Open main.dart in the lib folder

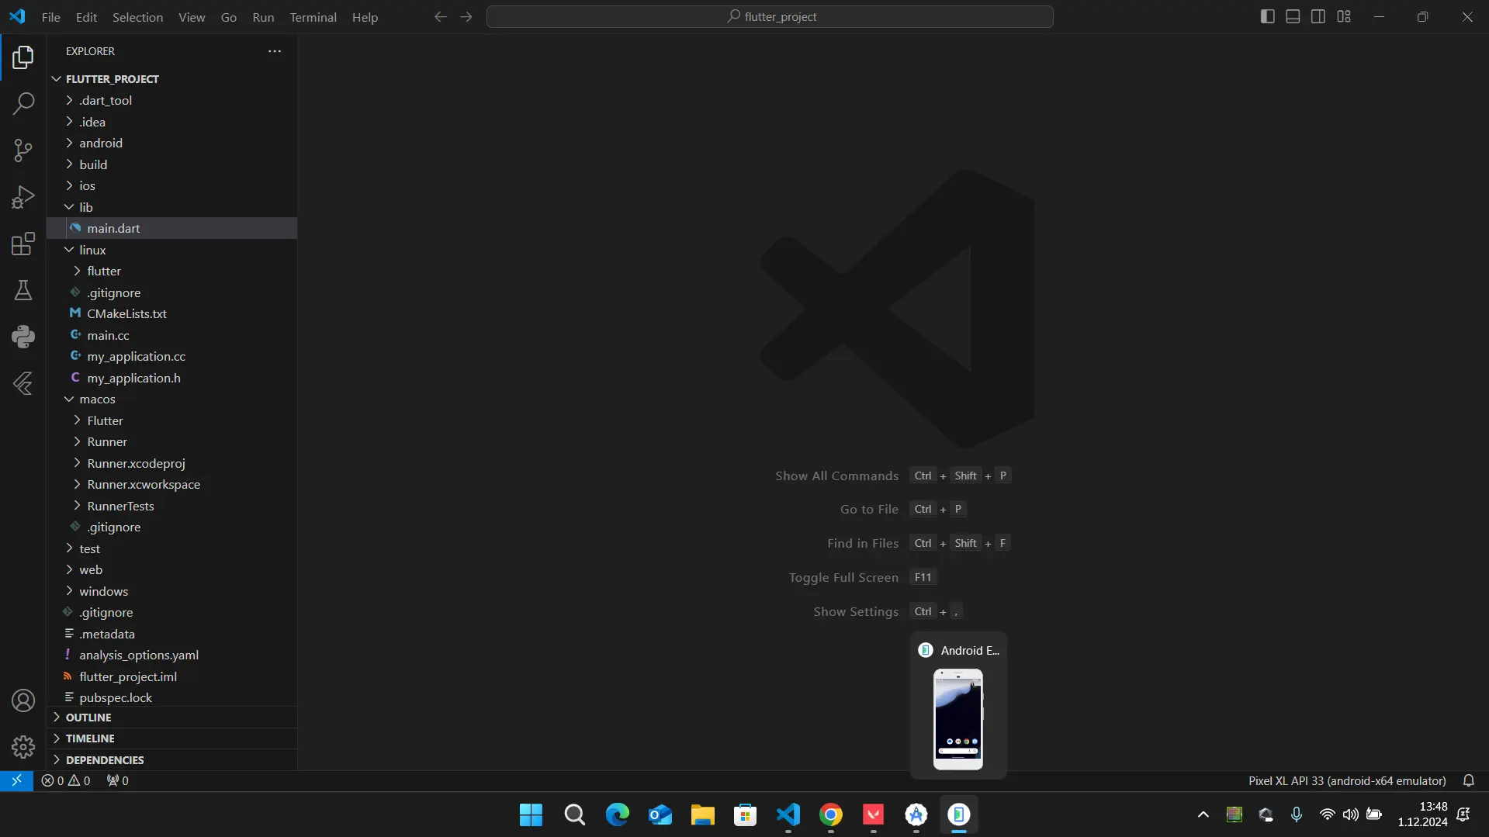[172, 229]
